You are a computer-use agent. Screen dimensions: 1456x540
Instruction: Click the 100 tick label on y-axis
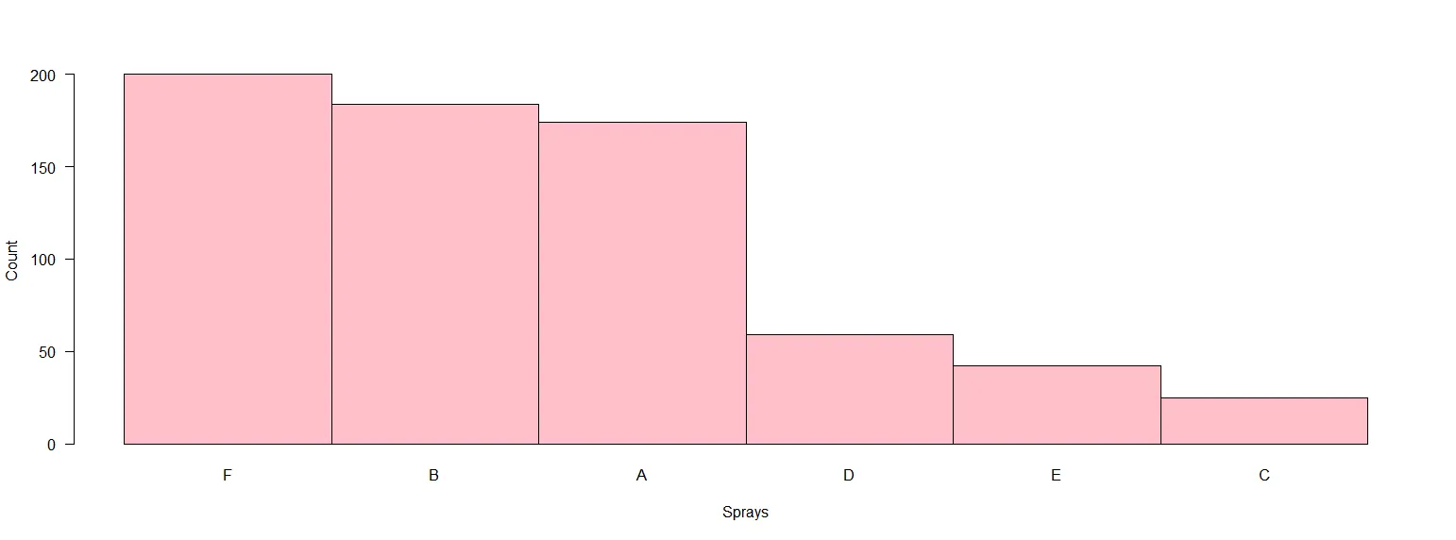(x=42, y=260)
